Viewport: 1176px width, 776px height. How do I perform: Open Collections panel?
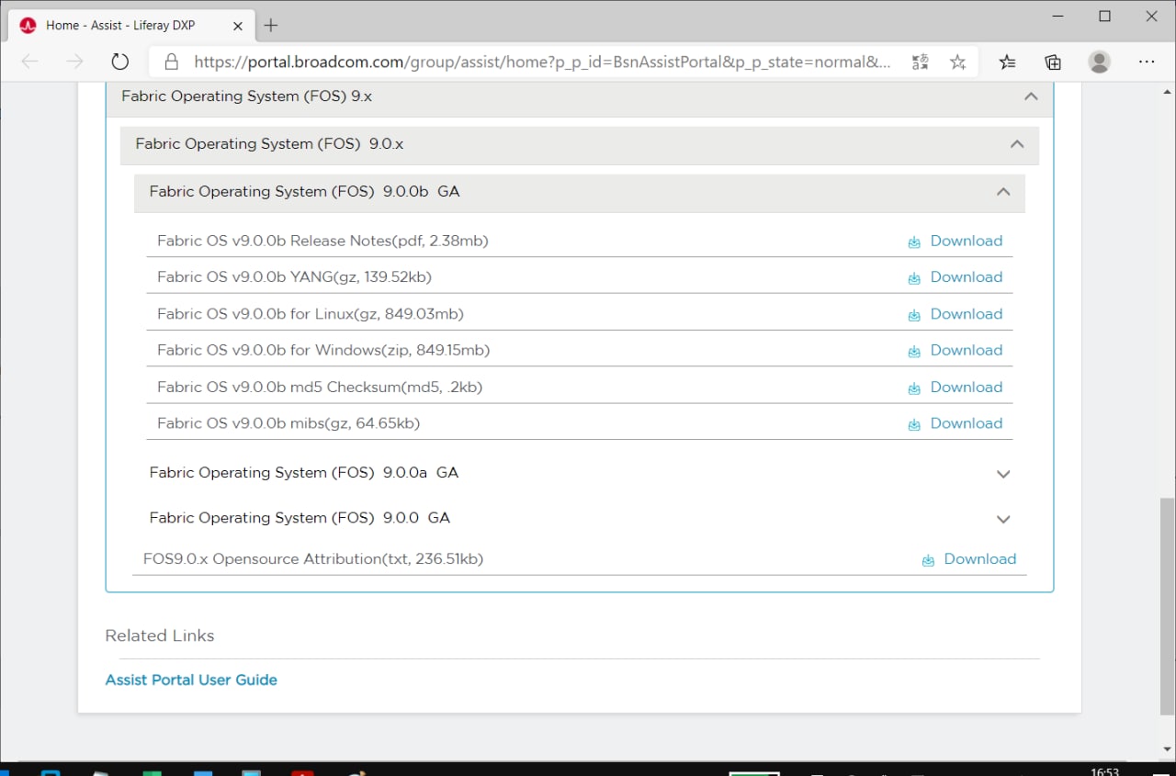click(1053, 62)
